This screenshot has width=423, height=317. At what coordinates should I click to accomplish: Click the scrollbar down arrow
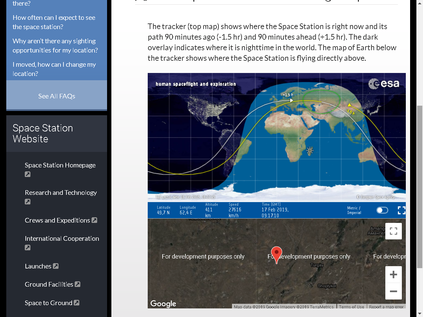[x=420, y=313]
